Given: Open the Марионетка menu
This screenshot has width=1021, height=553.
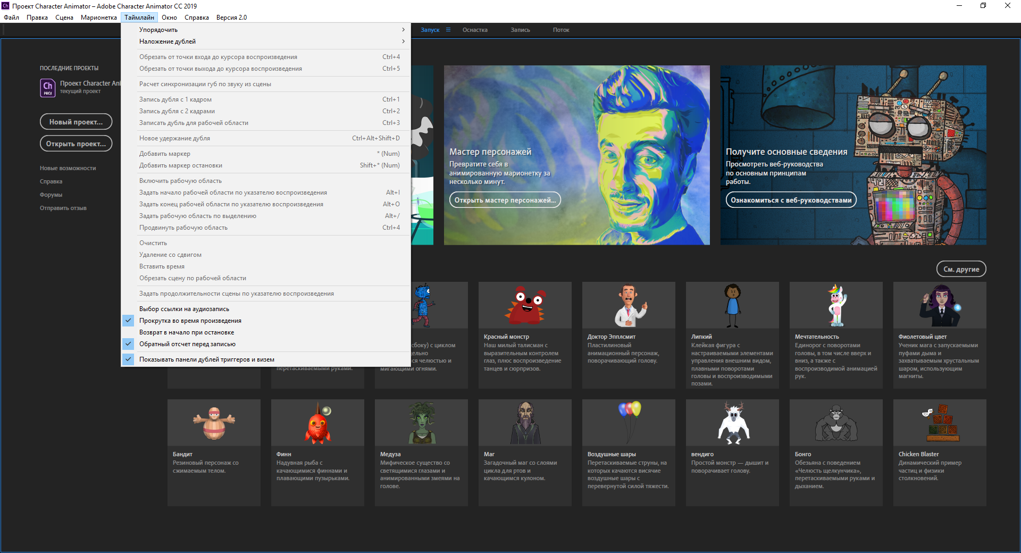Looking at the screenshot, I should (x=99, y=18).
